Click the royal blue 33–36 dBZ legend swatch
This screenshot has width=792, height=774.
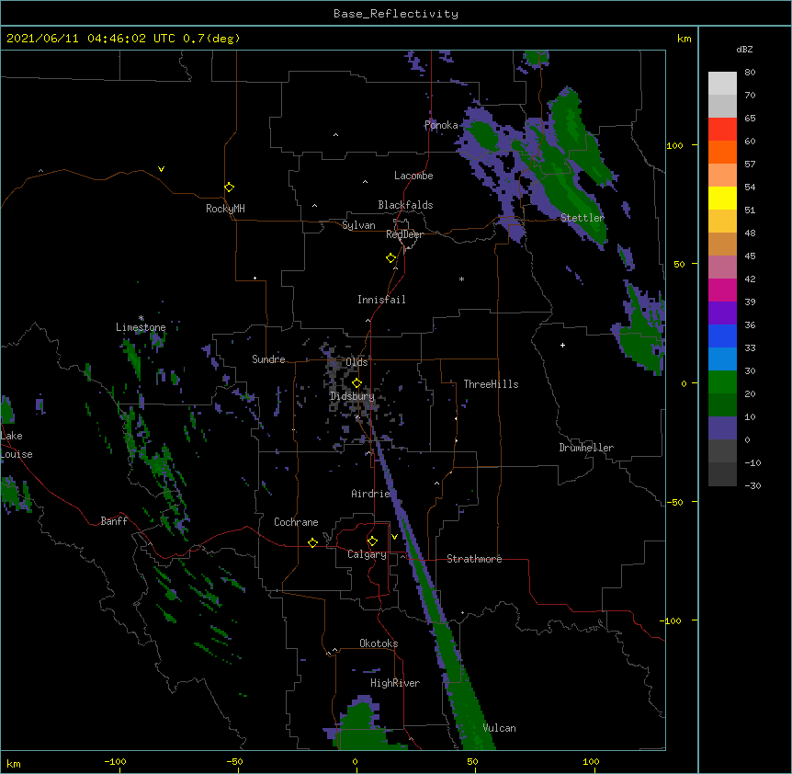click(722, 336)
